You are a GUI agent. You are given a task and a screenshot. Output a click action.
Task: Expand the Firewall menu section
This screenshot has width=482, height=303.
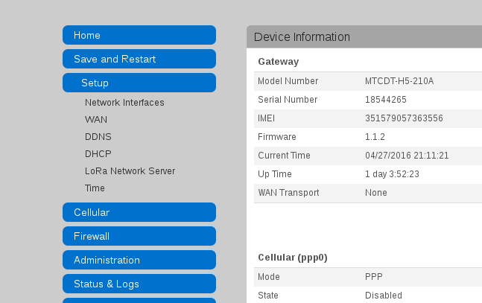(x=139, y=236)
